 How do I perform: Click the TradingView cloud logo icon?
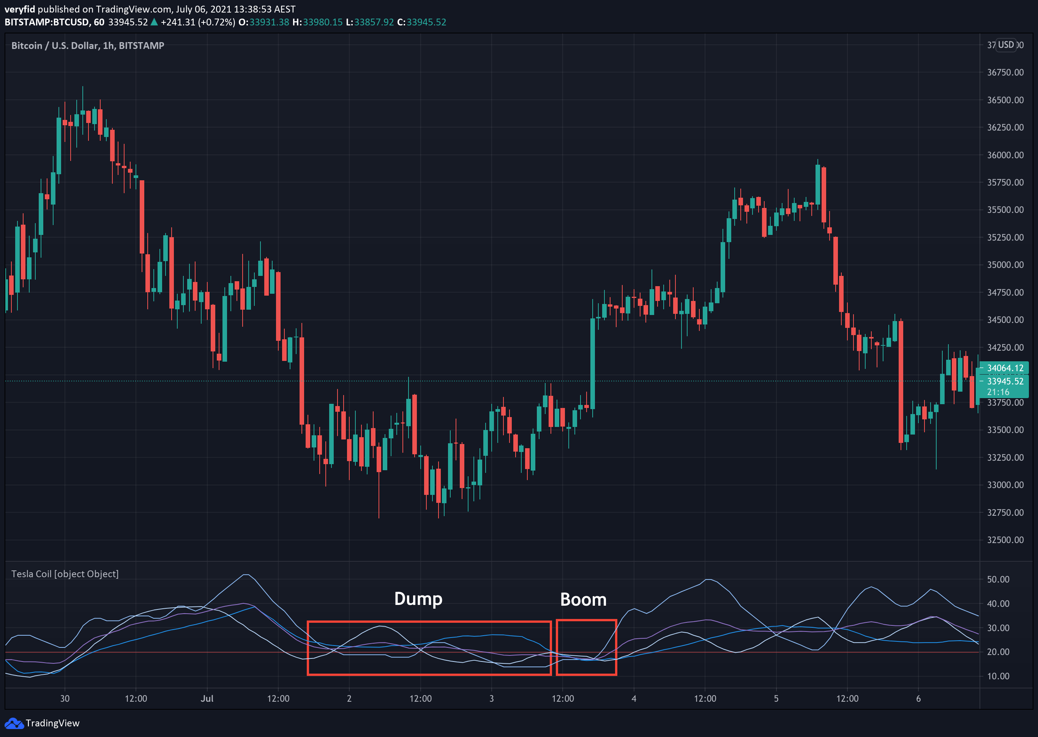pos(14,723)
